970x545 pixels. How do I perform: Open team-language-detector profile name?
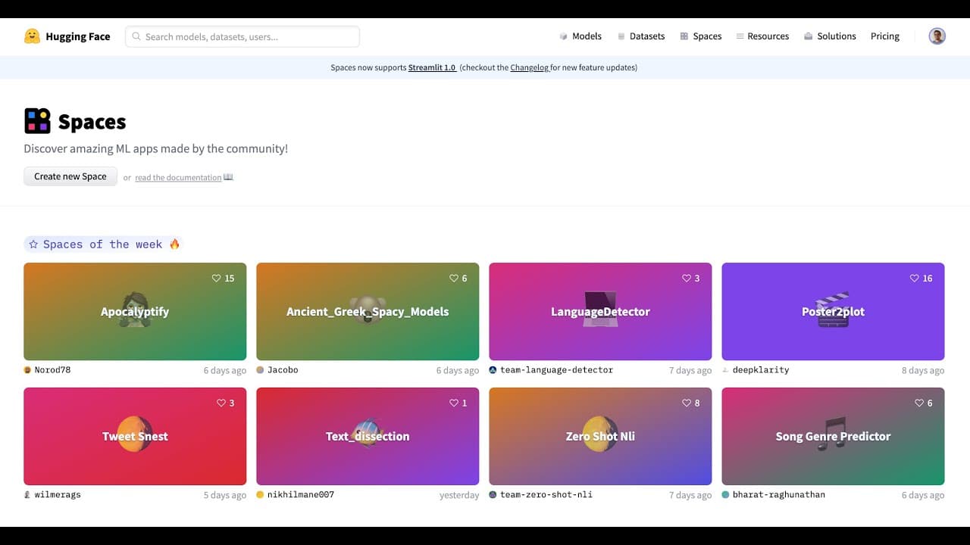(556, 370)
